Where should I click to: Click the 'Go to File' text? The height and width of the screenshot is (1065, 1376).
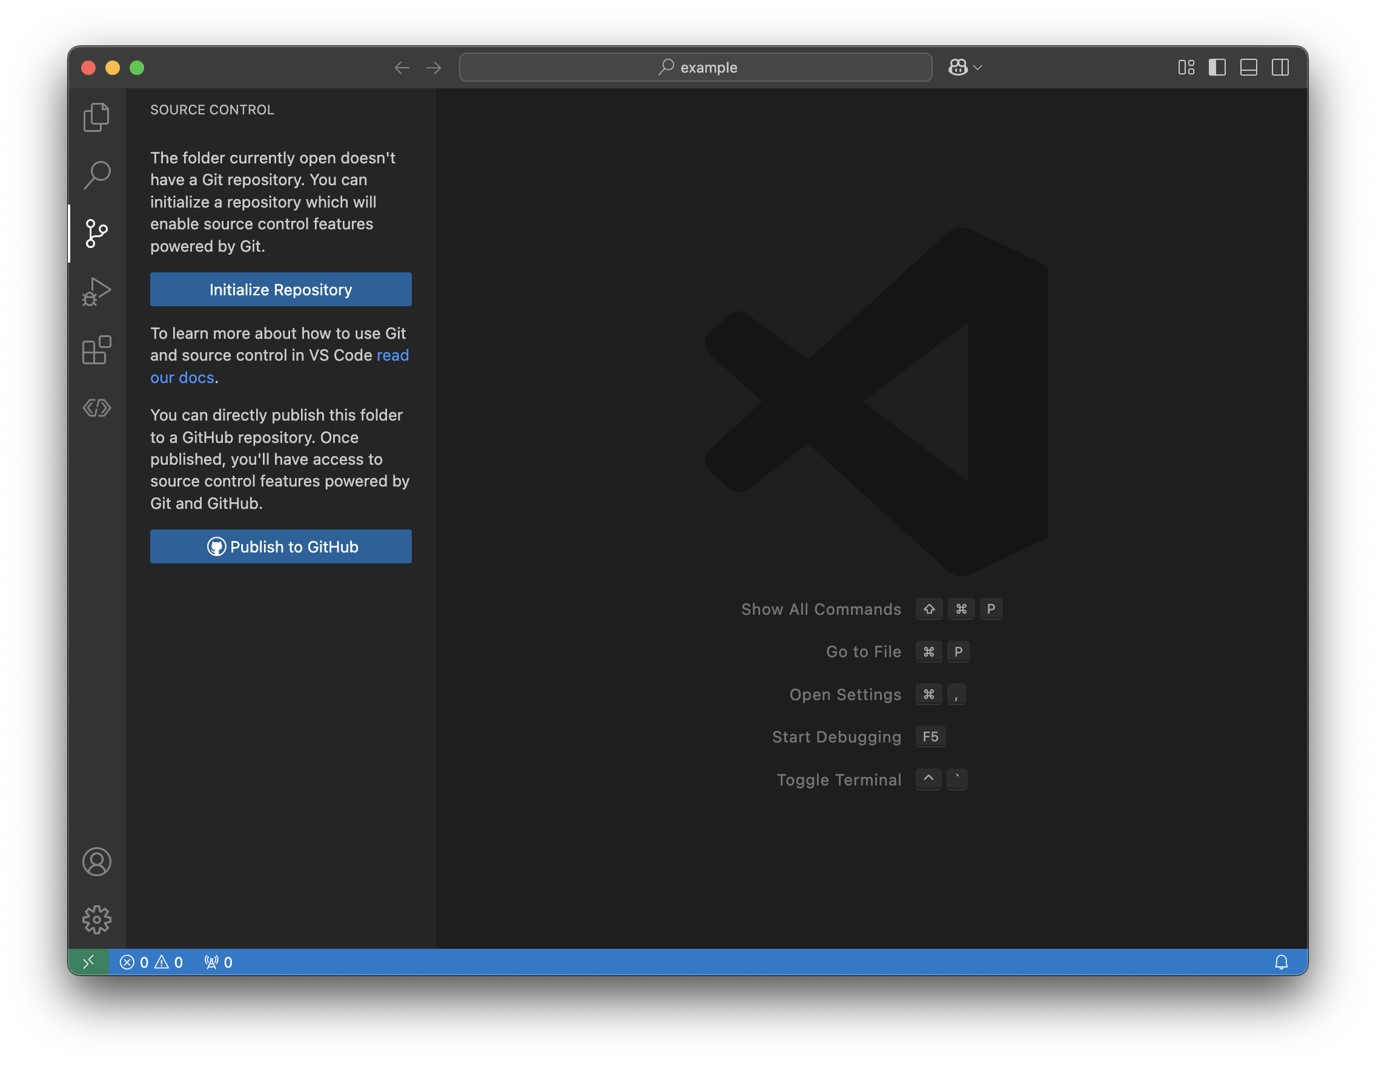tap(864, 652)
